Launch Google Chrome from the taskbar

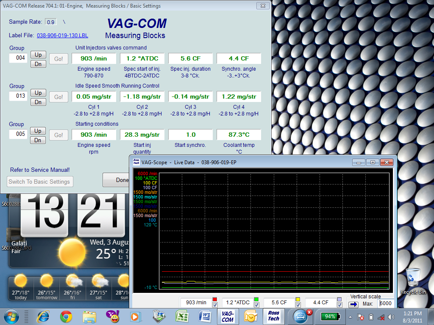[66, 317]
